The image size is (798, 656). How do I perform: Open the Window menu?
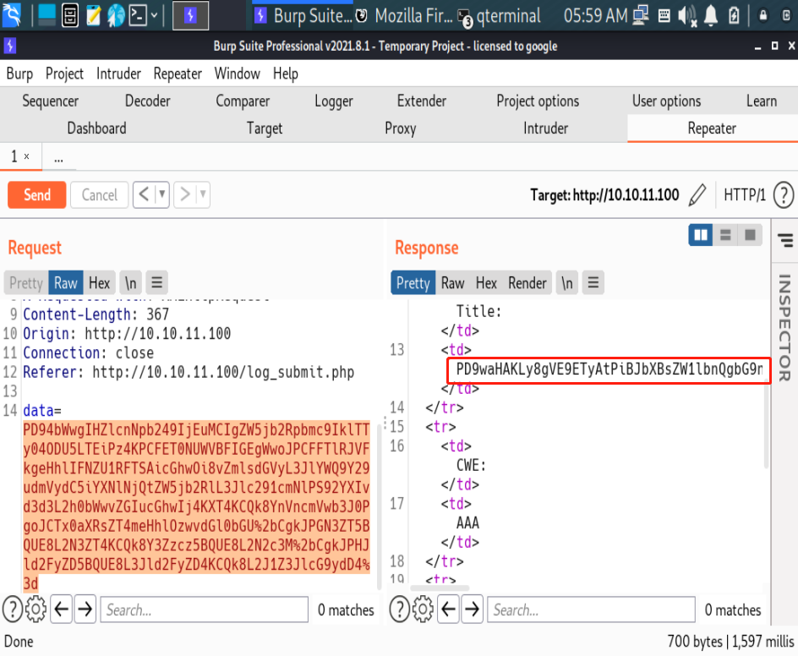point(238,74)
